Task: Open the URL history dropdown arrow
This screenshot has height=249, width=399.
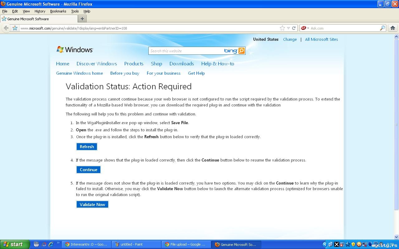Action: [288, 28]
